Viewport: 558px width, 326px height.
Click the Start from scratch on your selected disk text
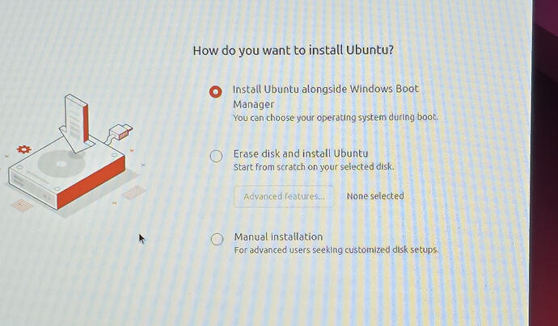click(314, 166)
